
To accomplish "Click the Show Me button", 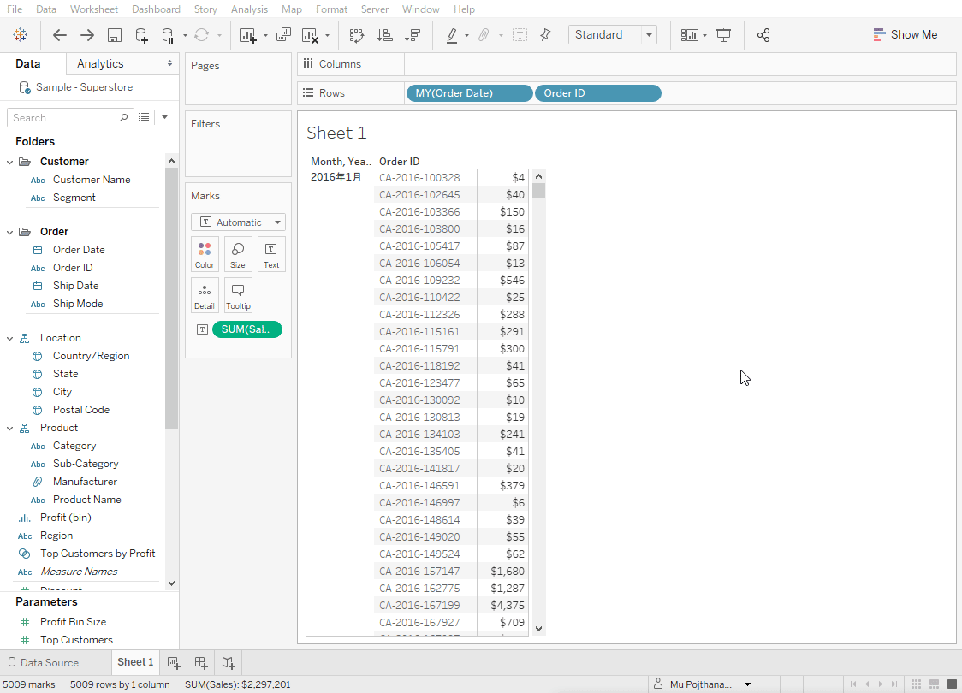I will click(905, 35).
